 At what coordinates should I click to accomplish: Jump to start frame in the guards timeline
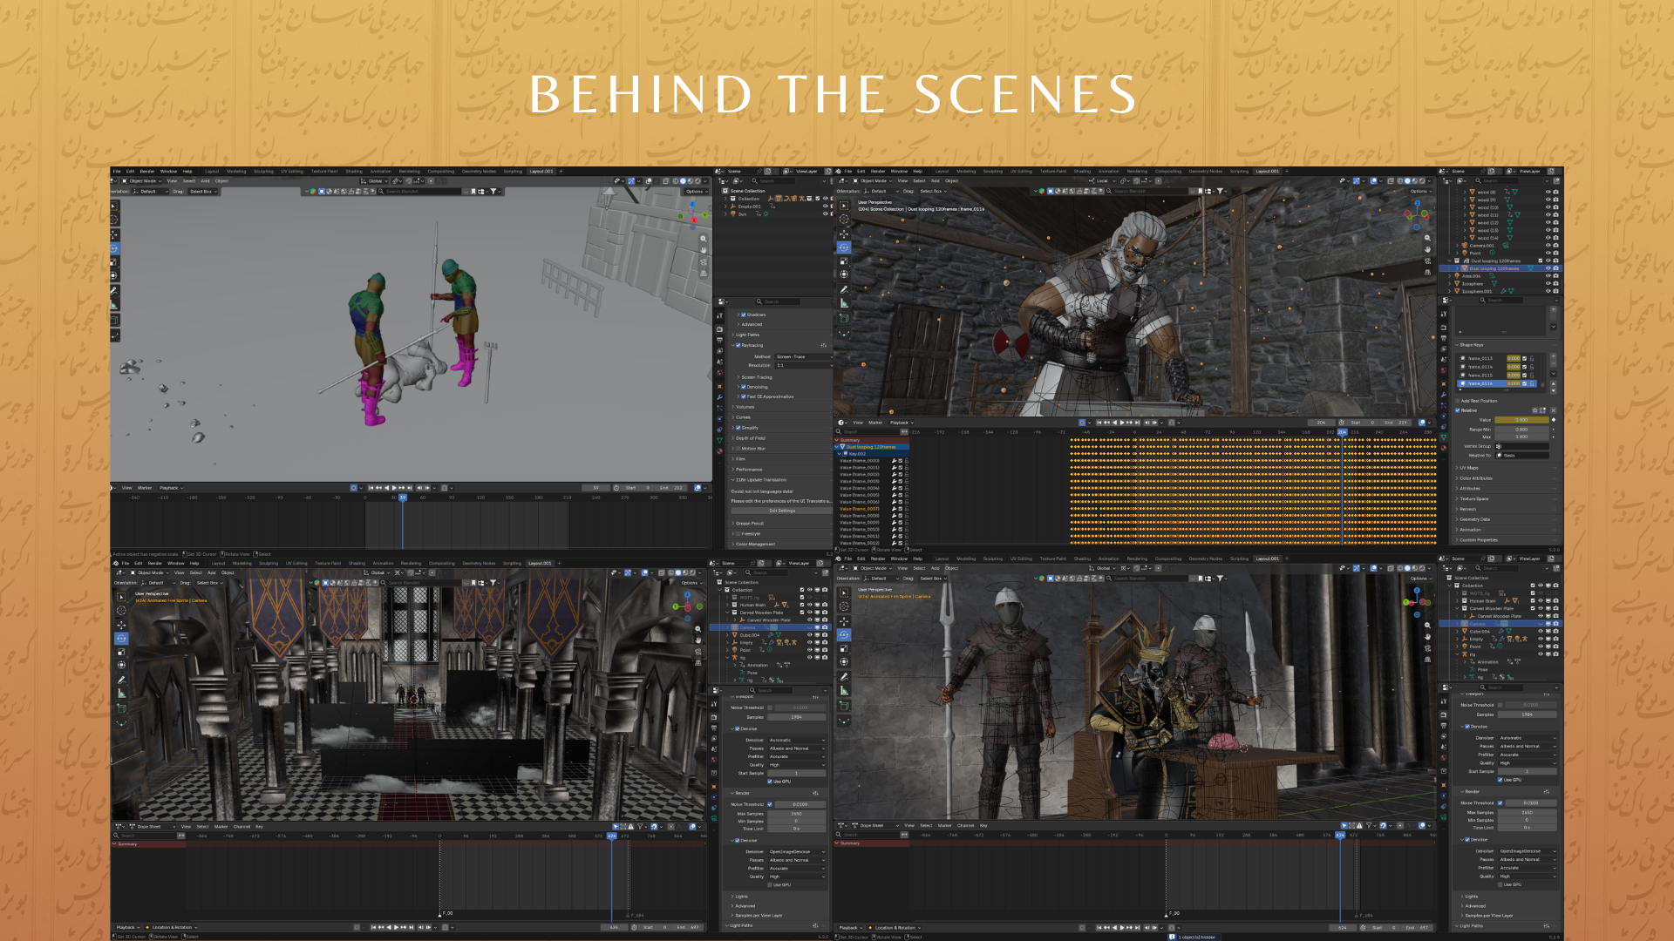click(371, 488)
